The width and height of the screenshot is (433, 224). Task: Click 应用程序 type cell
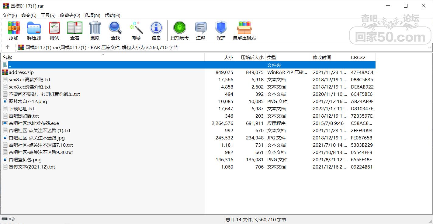tap(276, 123)
